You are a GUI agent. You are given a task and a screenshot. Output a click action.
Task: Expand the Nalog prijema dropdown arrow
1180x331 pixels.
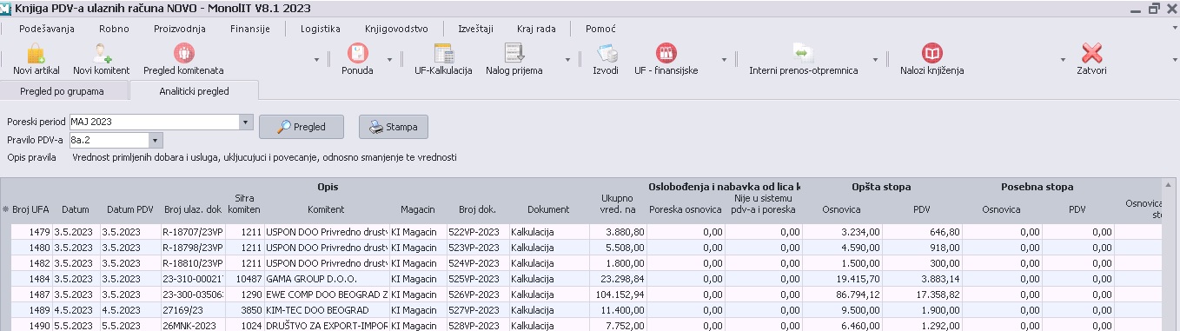click(x=567, y=60)
